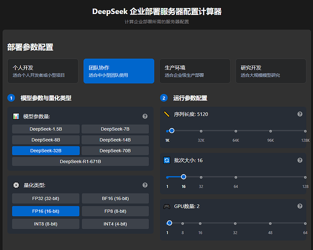Choose the DeepSeek-32B model

46,150
